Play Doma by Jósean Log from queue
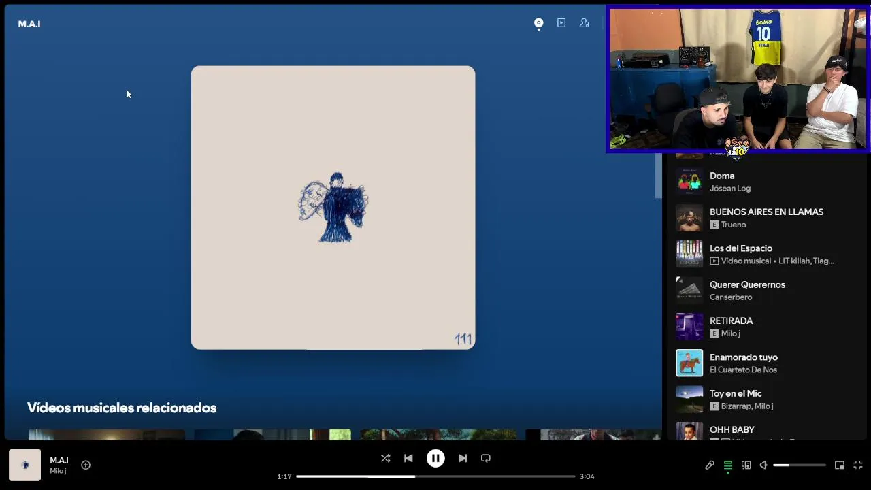Viewport: 871px width, 490px height. pos(766,182)
